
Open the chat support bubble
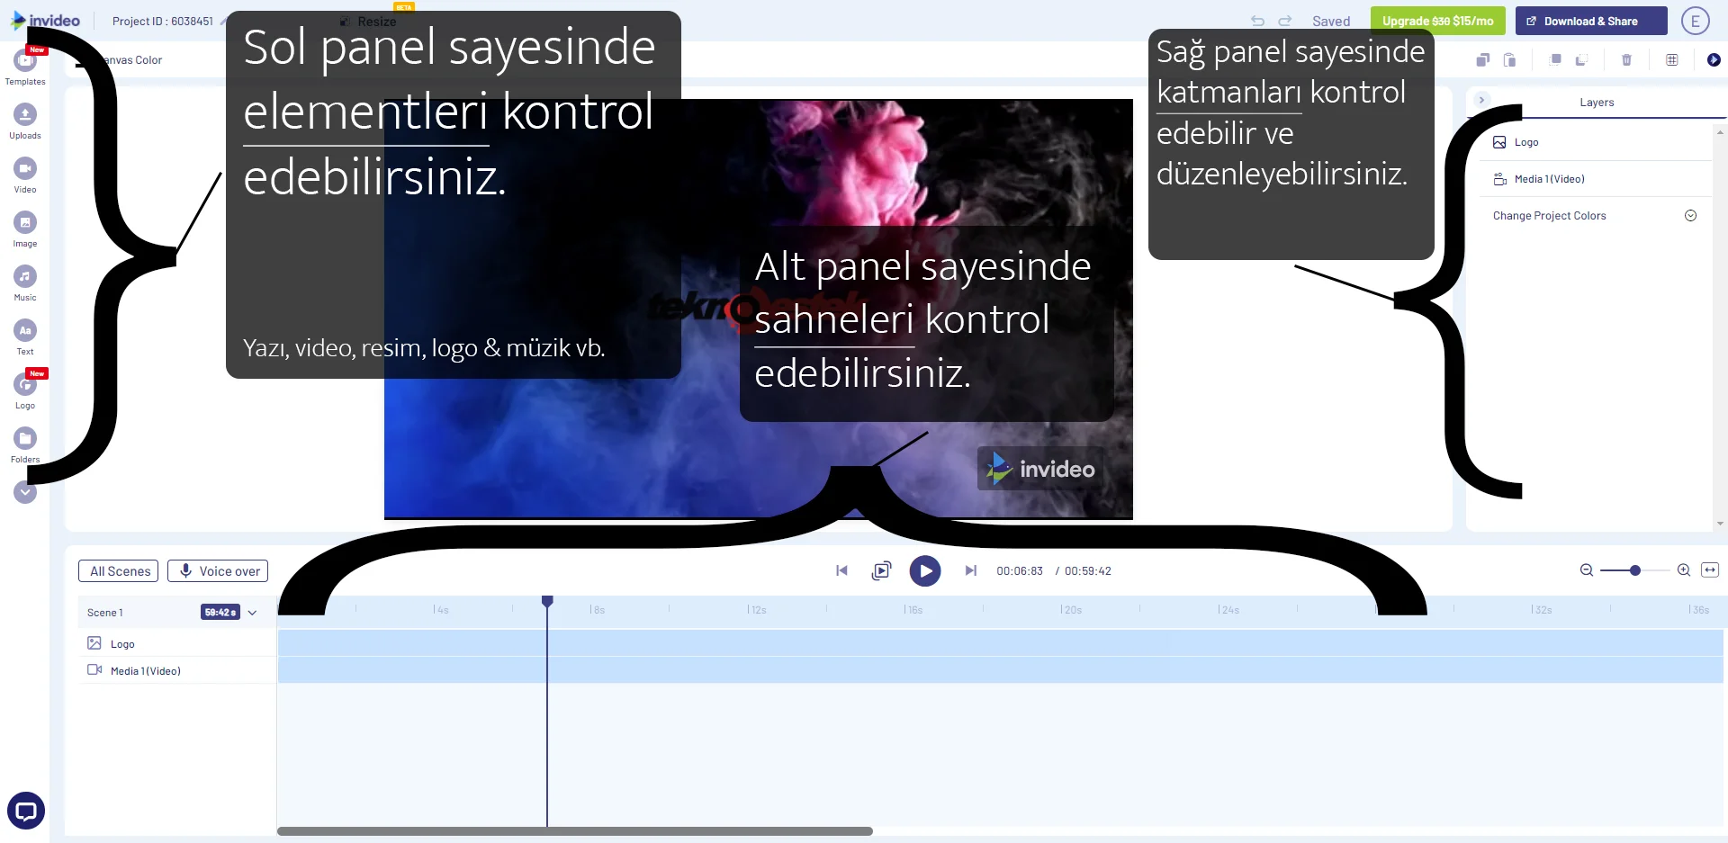(26, 812)
